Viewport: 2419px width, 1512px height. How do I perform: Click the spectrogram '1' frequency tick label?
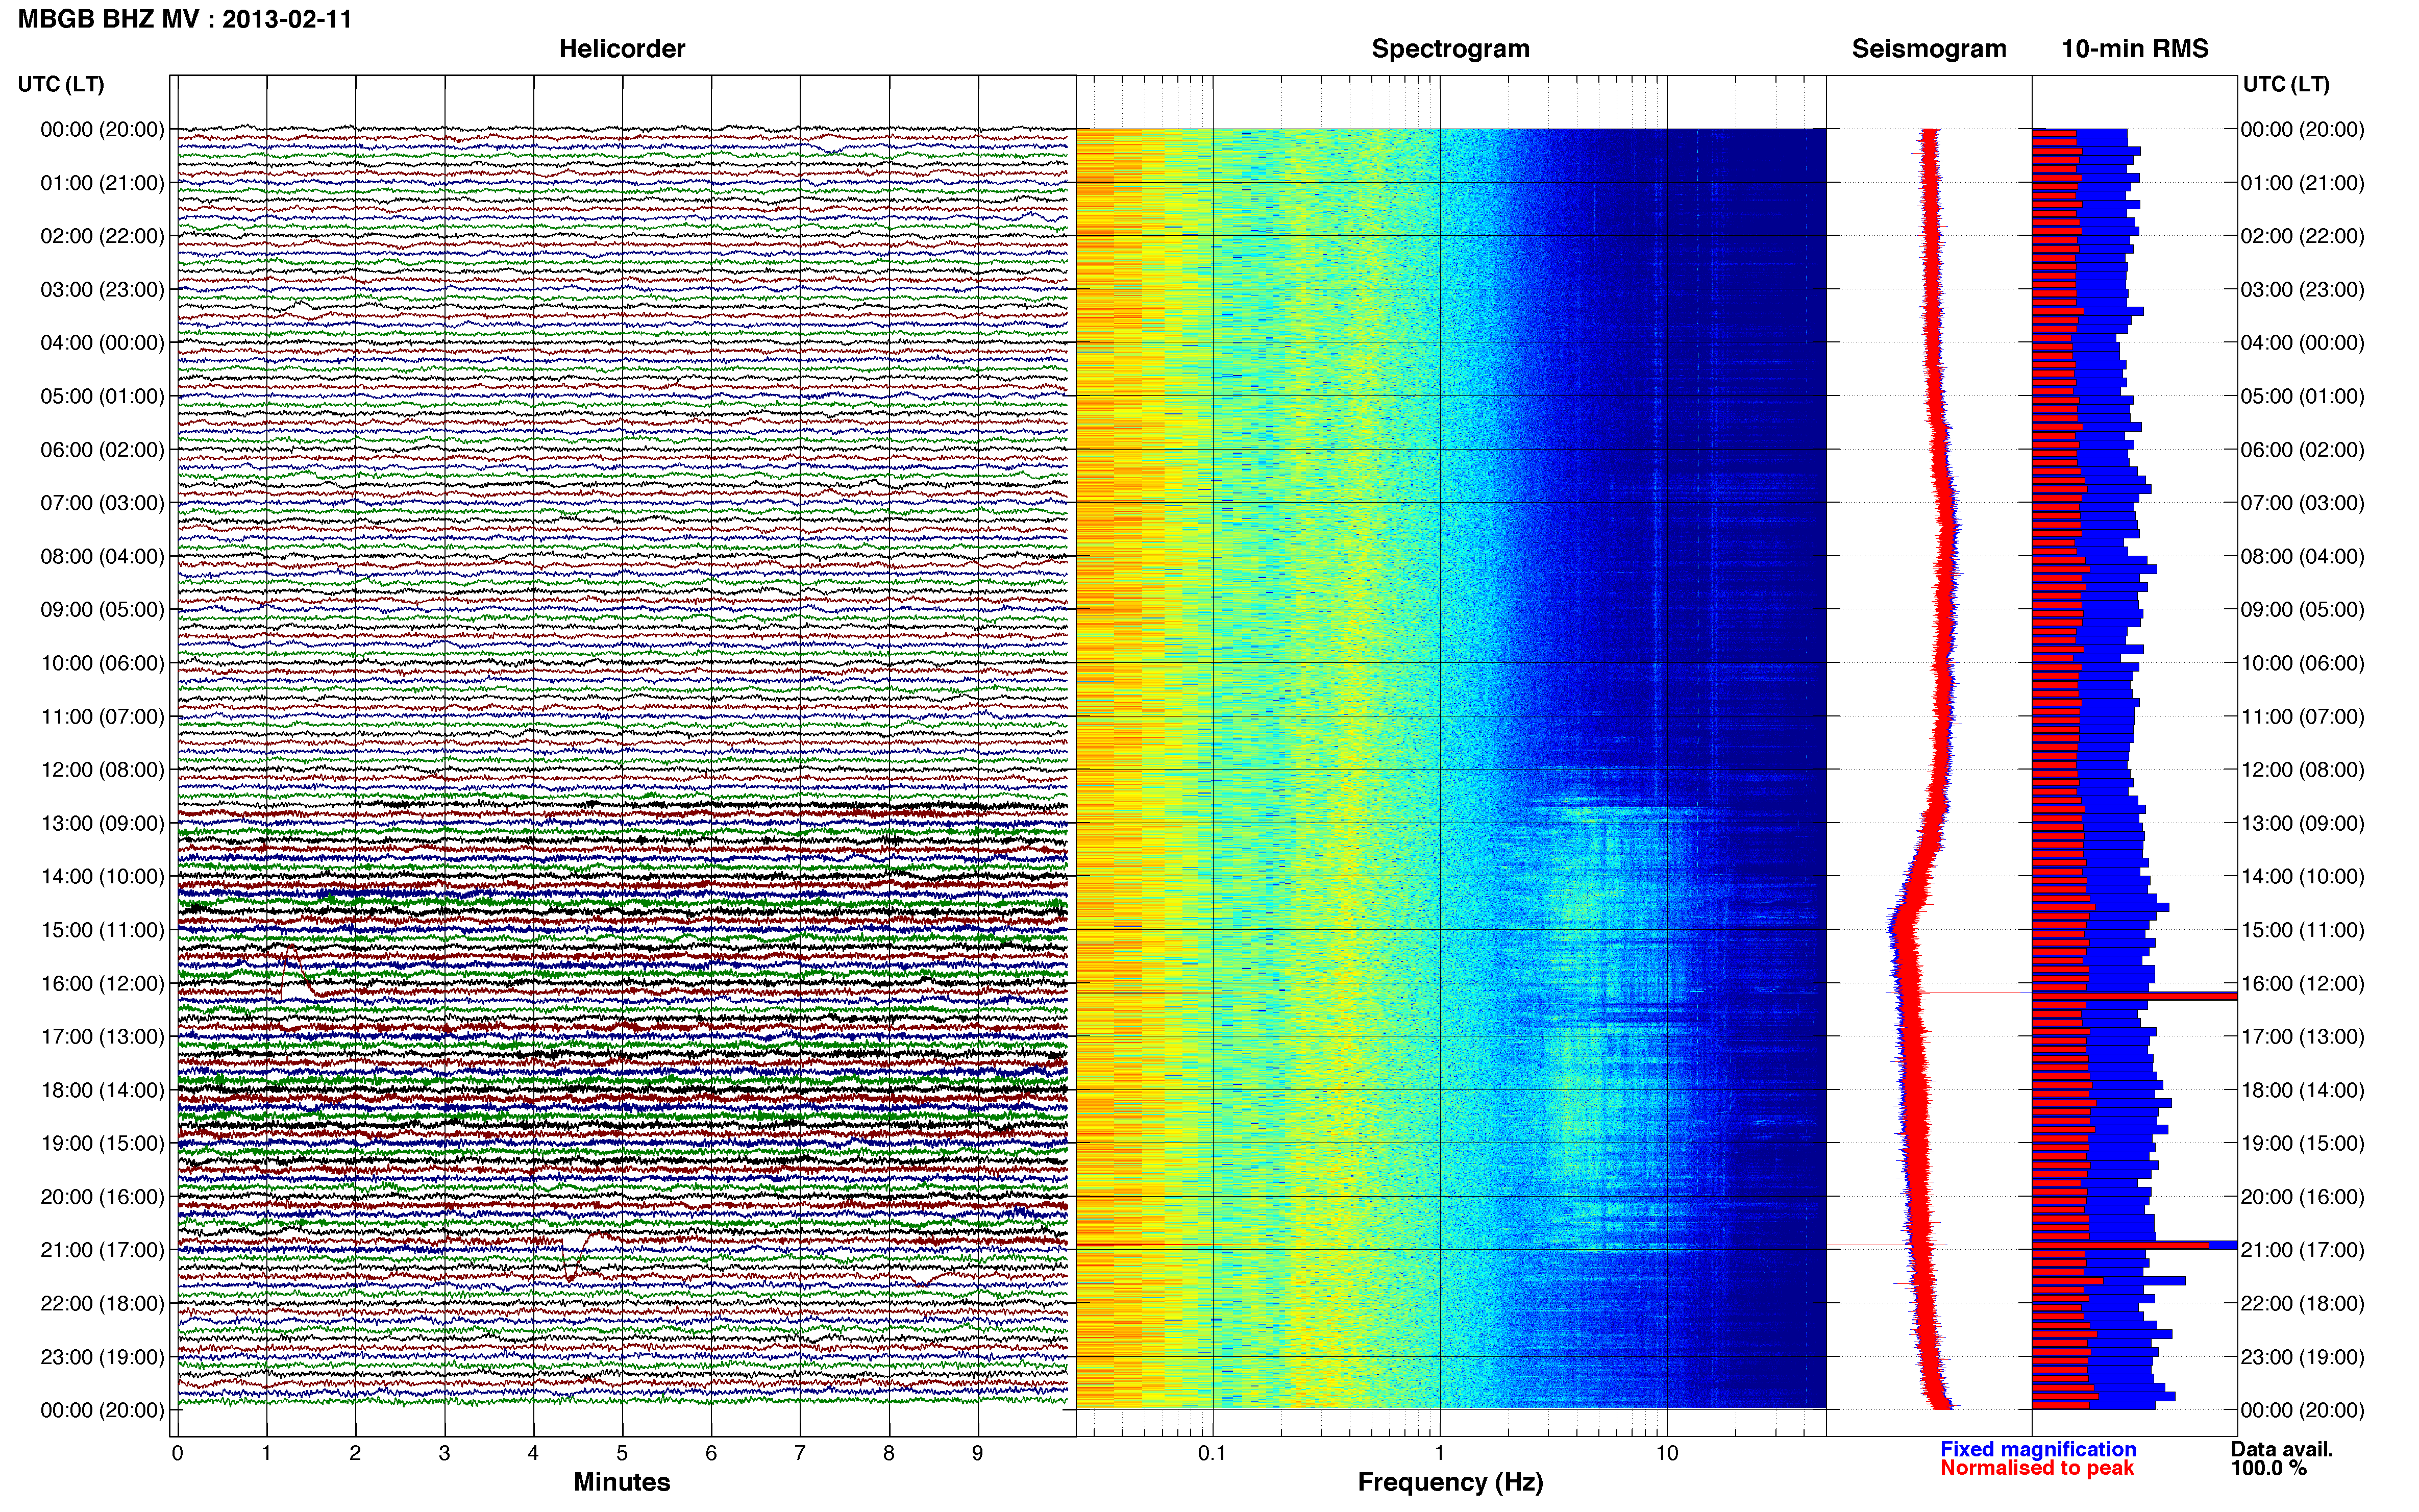[1439, 1453]
